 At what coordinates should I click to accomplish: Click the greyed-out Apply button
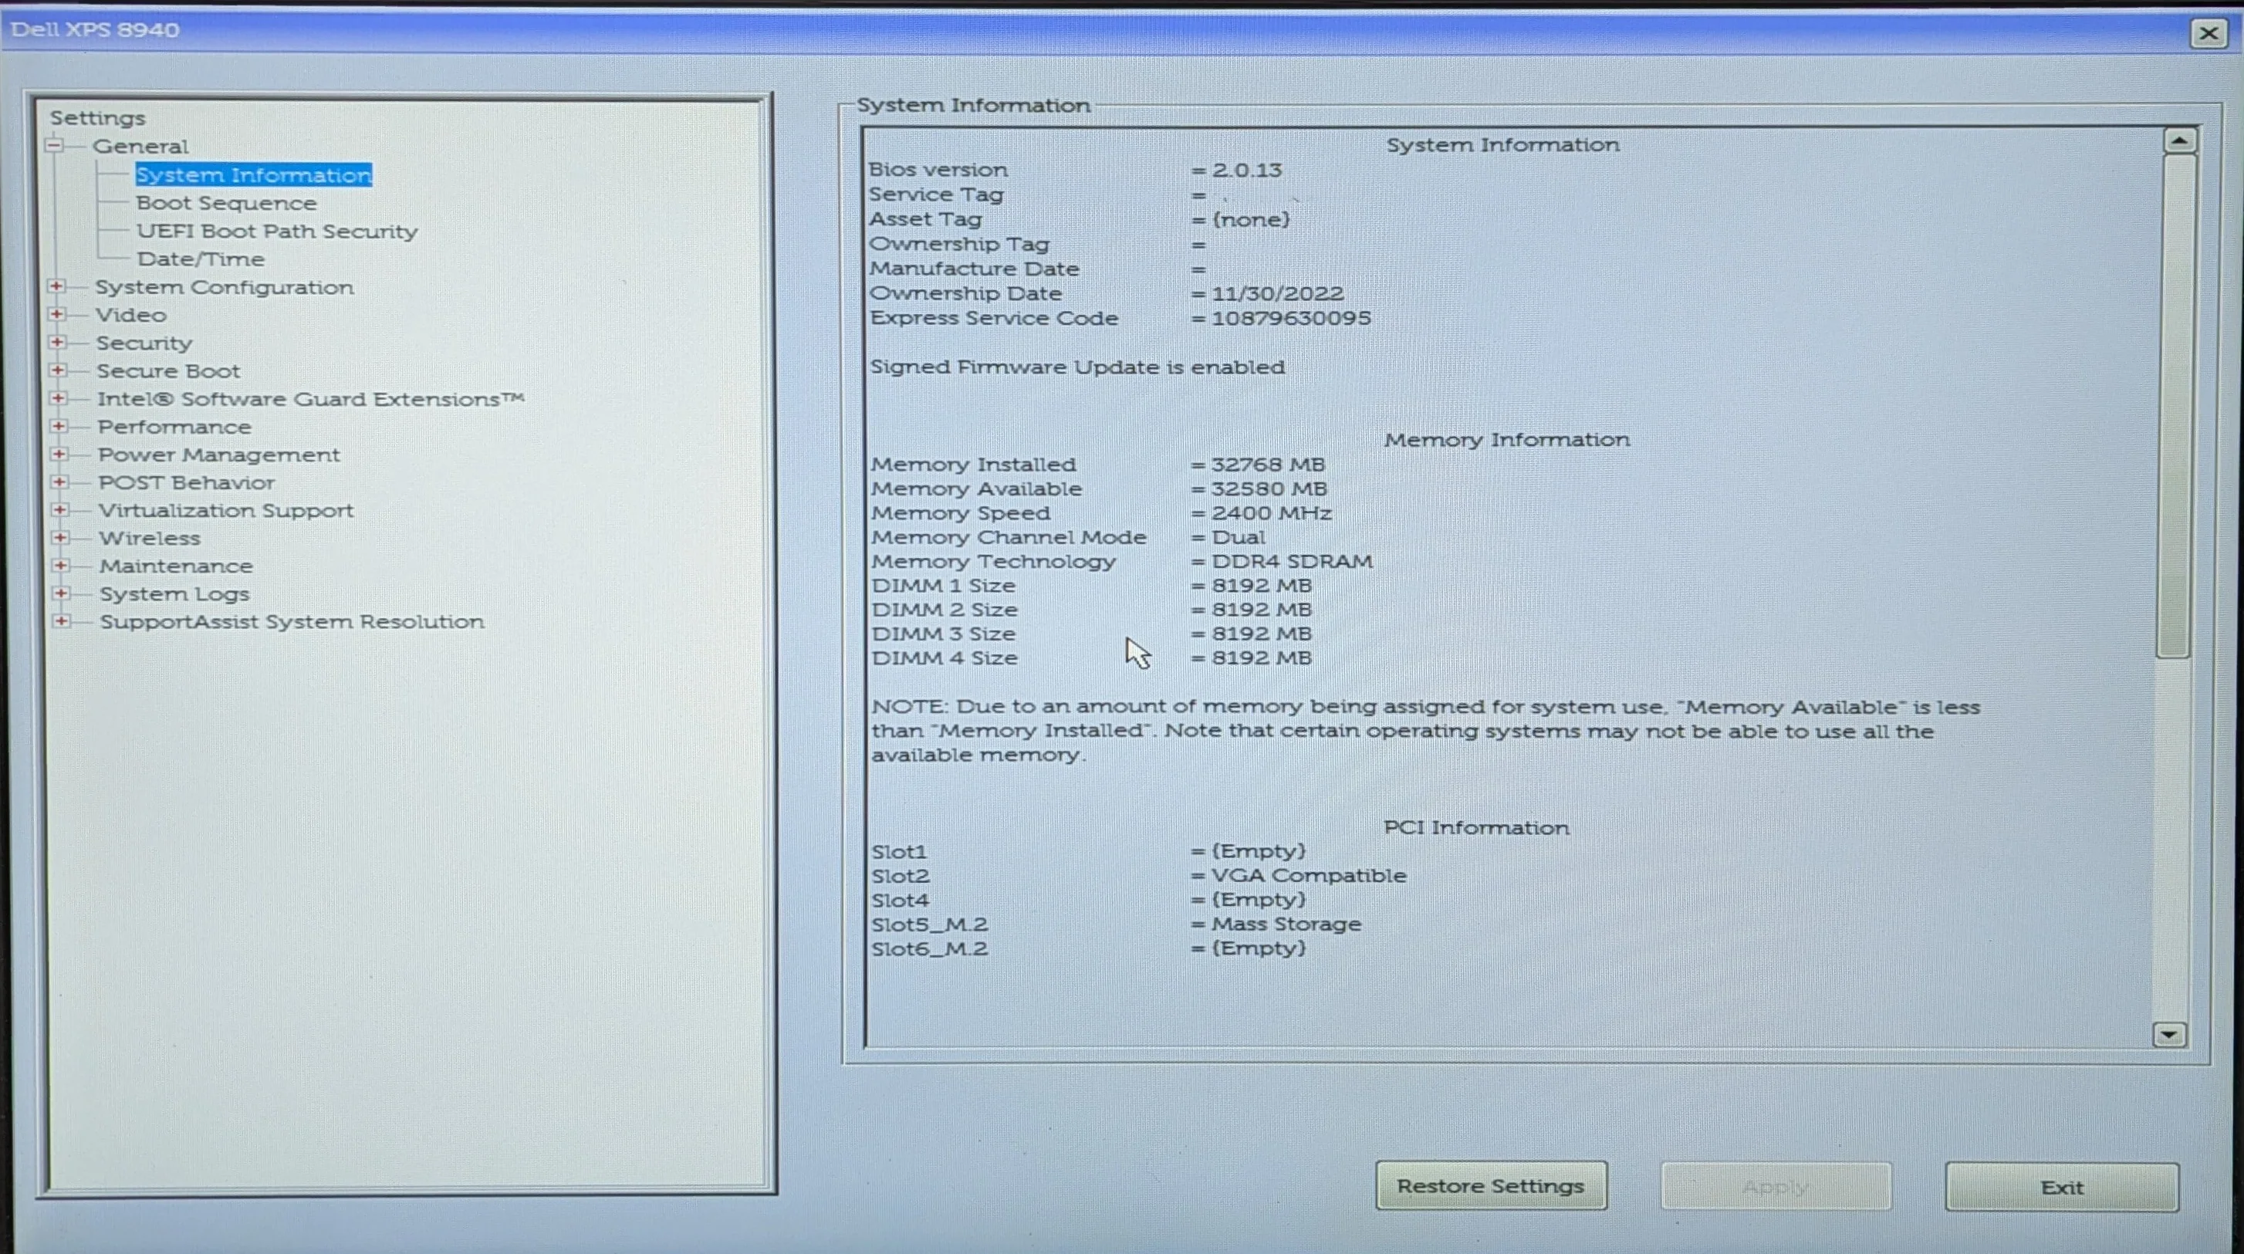point(1776,1187)
